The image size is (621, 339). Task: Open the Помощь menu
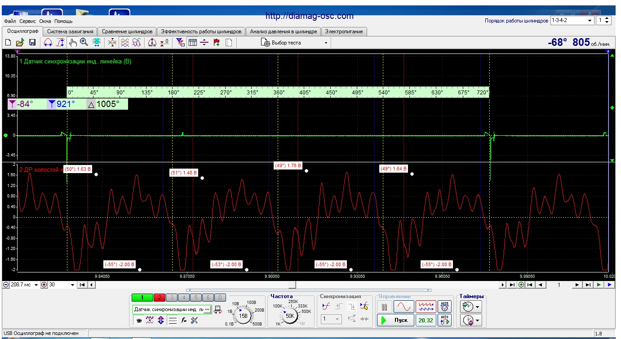63,21
